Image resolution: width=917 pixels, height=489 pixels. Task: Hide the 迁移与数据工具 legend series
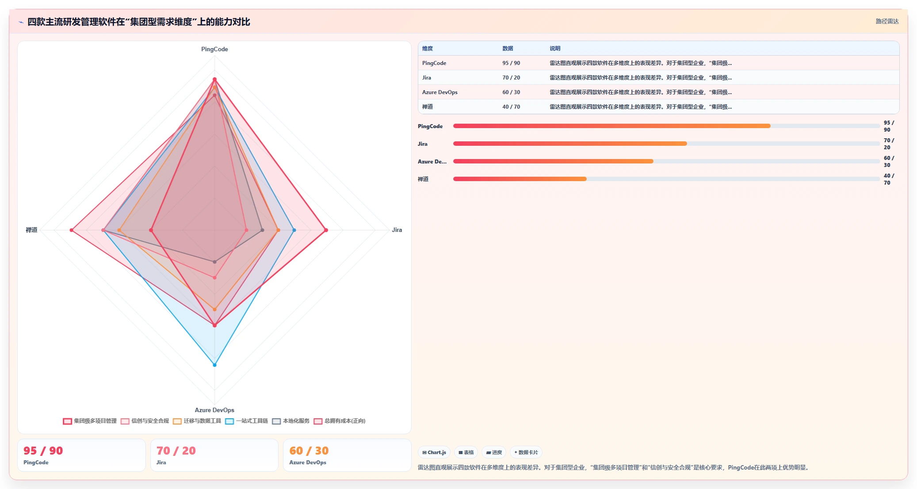[197, 421]
